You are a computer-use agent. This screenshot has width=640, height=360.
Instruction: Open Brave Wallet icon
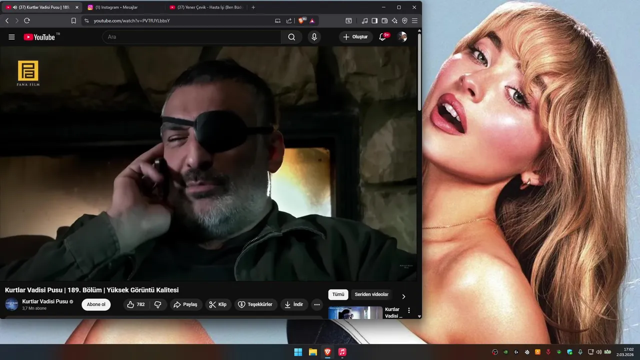(384, 20)
